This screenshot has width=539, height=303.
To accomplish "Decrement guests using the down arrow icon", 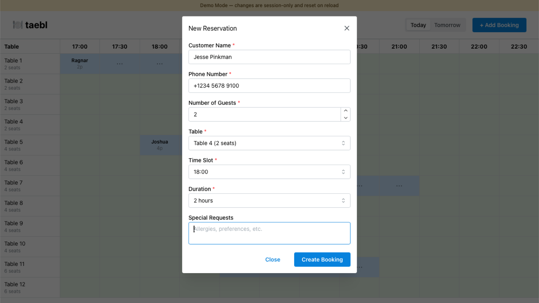I will [345, 118].
